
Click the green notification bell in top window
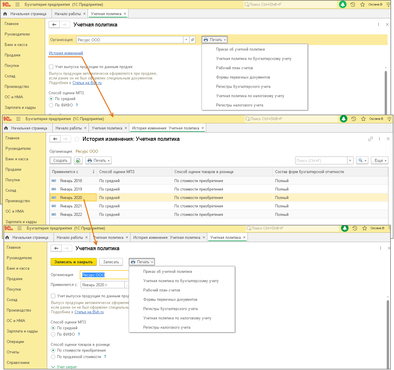[x=343, y=5]
